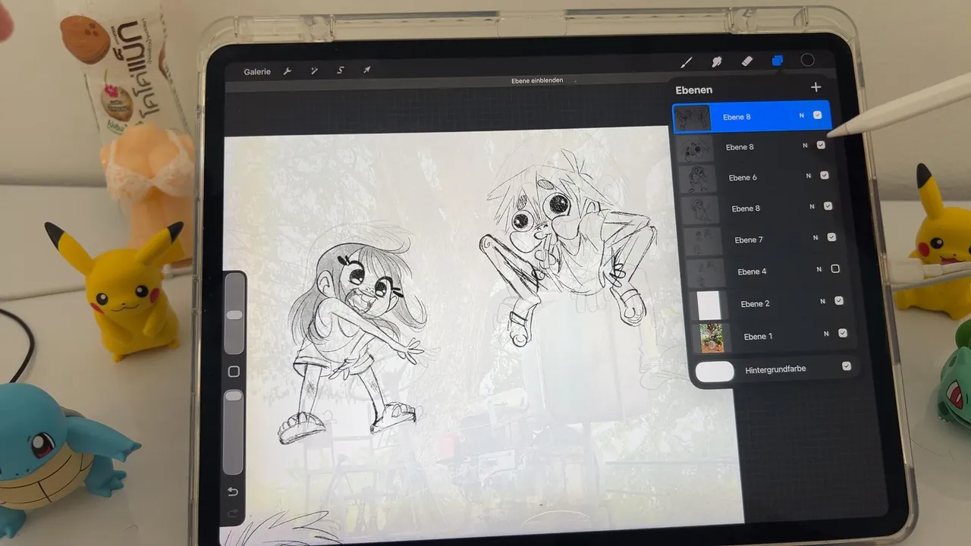
Task: Activate the Transform arrow tool
Action: (367, 70)
